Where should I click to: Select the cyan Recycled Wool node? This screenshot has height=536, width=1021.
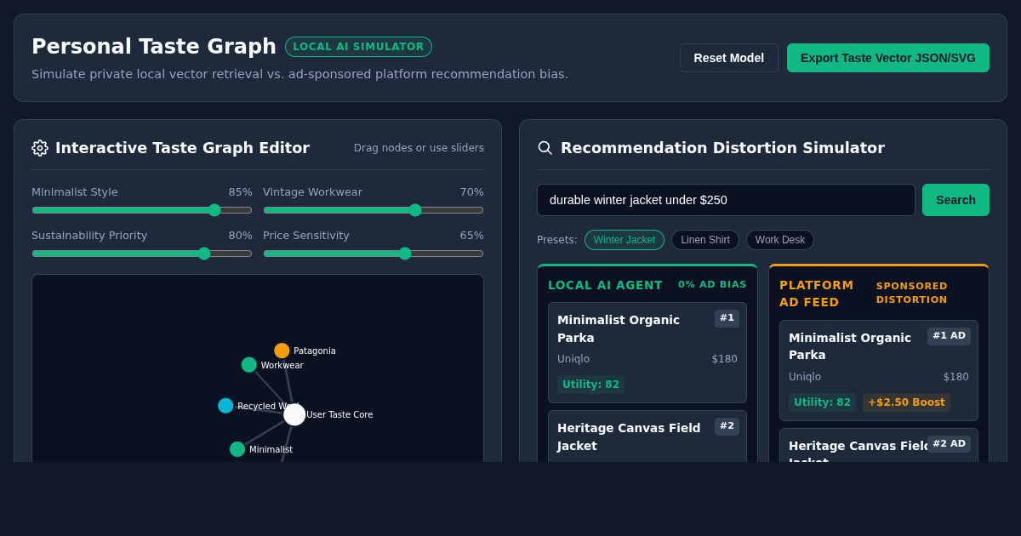click(225, 406)
